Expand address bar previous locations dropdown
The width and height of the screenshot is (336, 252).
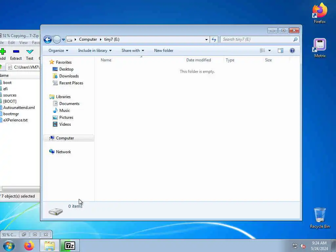[x=206, y=39]
